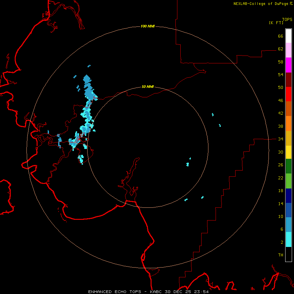Click the K FT units label

coord(276,23)
